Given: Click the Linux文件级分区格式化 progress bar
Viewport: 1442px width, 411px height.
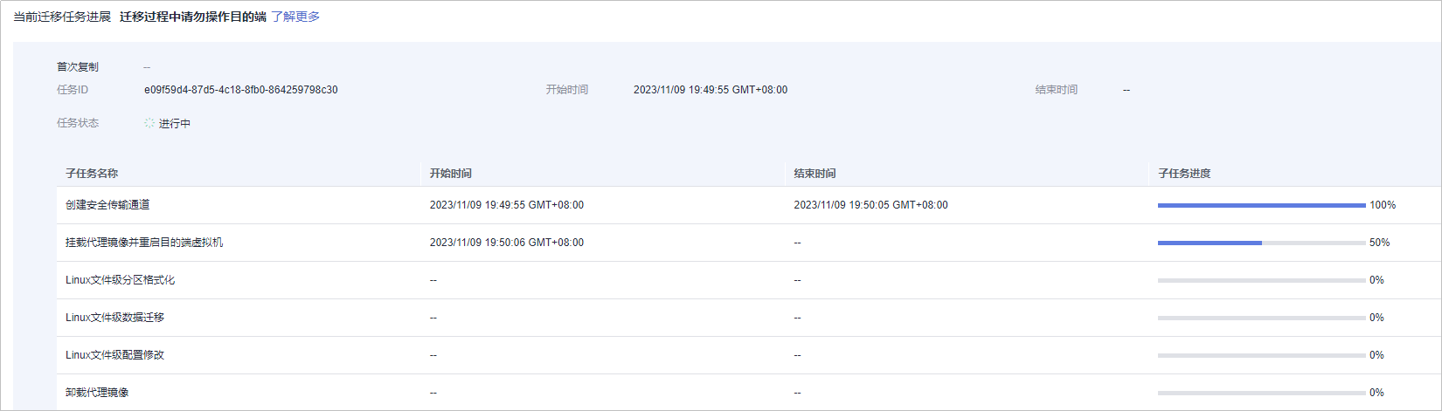Looking at the screenshot, I should (x=1261, y=280).
